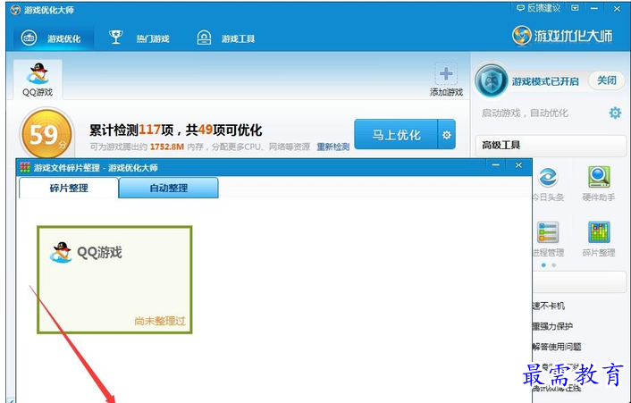Switch to the 自动整理 tab
The height and width of the screenshot is (403, 631).
(x=169, y=188)
